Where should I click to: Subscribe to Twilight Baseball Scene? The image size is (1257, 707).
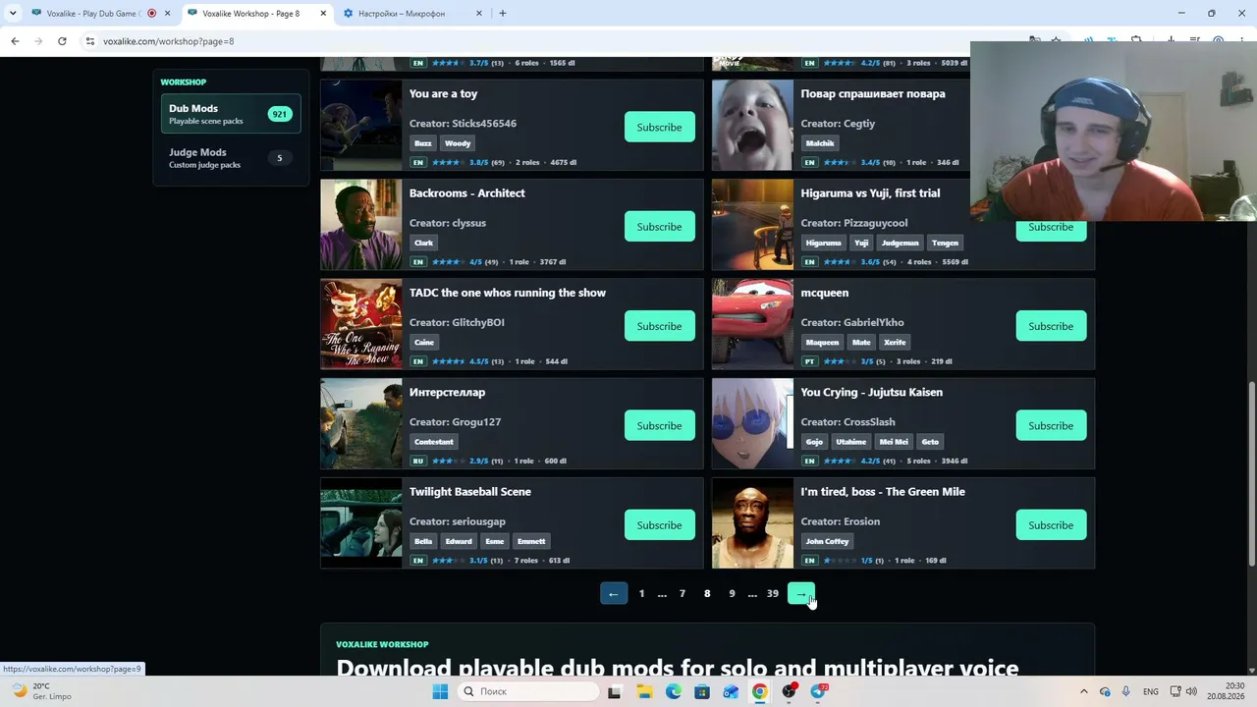tap(659, 525)
